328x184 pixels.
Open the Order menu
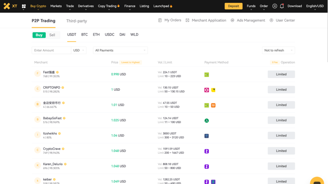pyautogui.click(x=264, y=6)
